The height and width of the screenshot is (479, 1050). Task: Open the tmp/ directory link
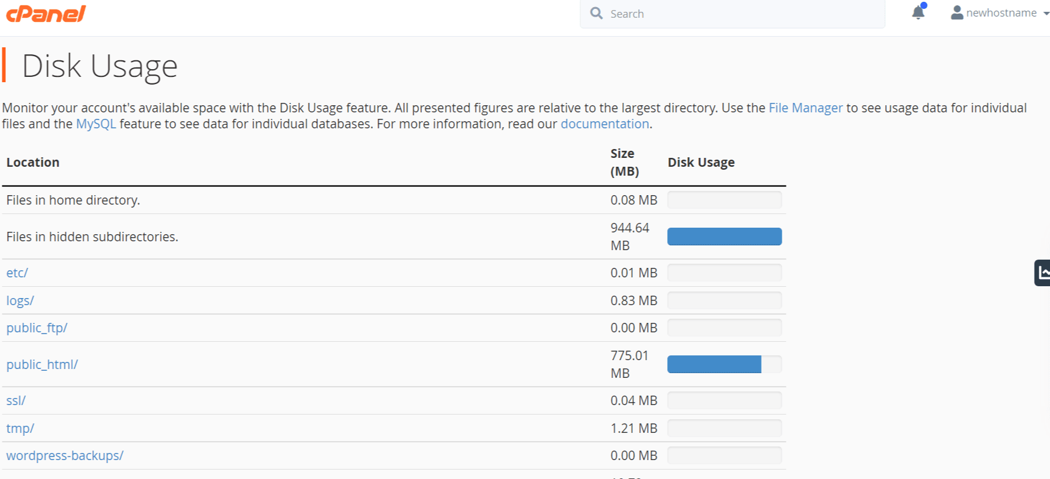coord(20,428)
